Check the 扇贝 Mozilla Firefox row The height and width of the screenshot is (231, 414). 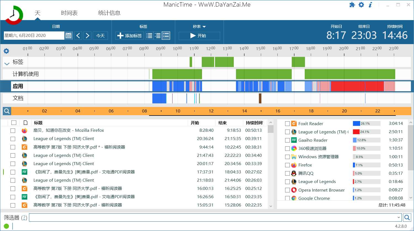(x=13, y=130)
